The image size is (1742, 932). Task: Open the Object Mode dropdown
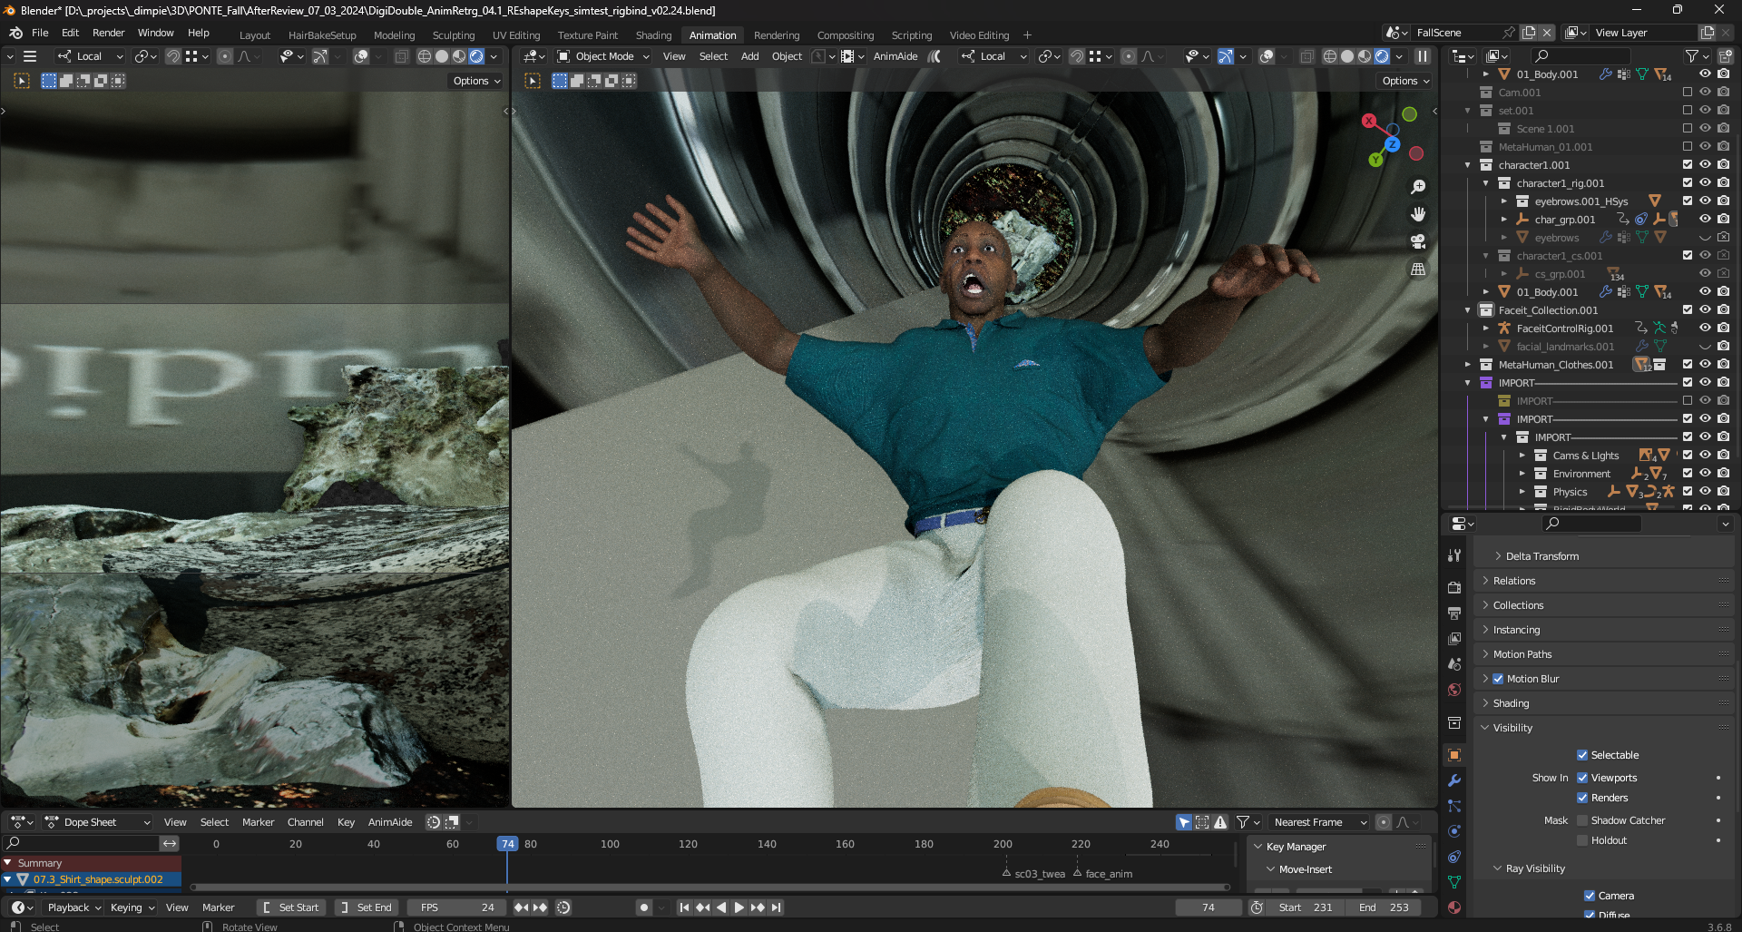pos(603,56)
